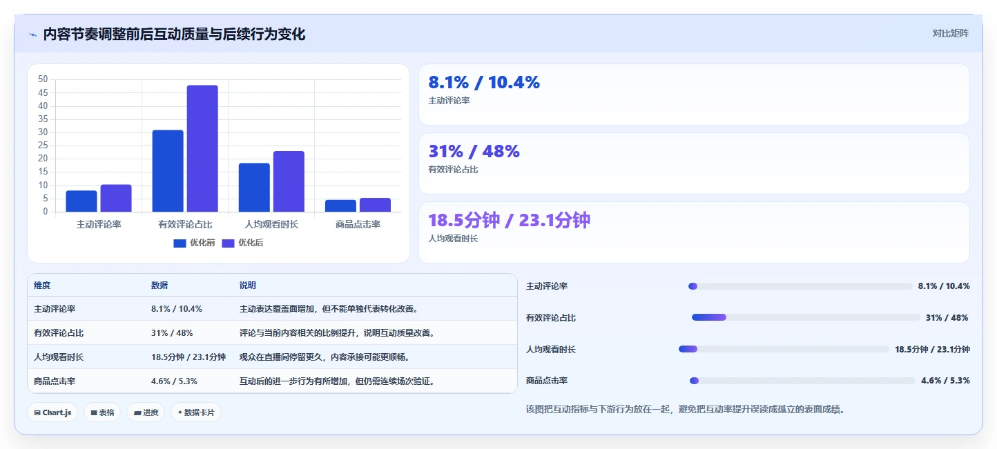Click the 4.6% / 5.3% progress row value
The height and width of the screenshot is (449, 997).
point(945,381)
